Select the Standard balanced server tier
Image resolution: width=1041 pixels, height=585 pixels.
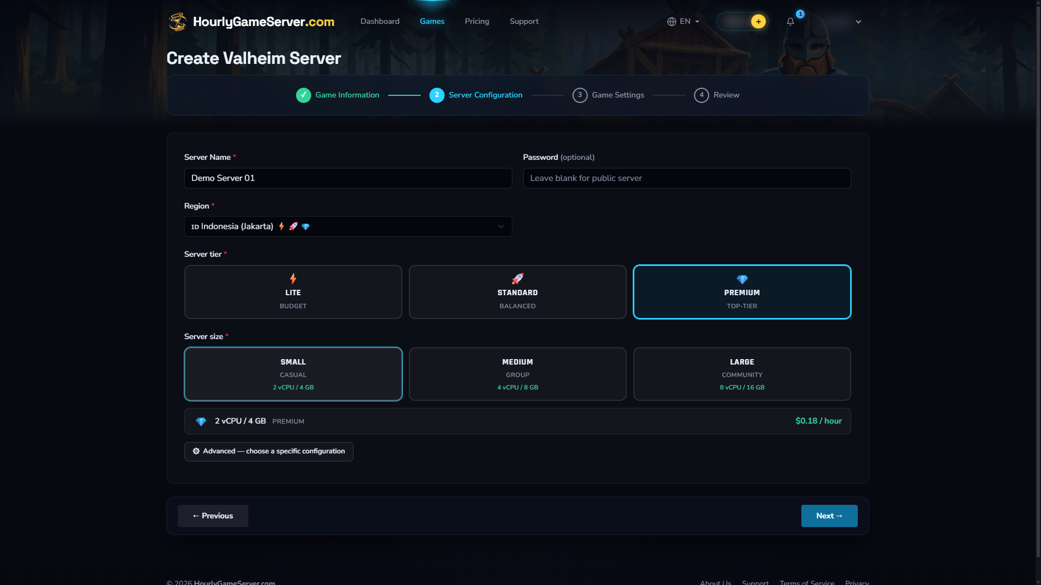(x=518, y=292)
